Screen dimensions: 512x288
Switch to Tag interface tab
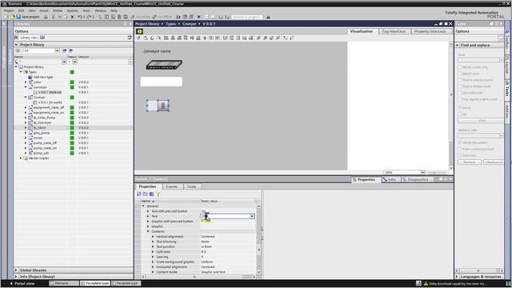pyautogui.click(x=394, y=31)
